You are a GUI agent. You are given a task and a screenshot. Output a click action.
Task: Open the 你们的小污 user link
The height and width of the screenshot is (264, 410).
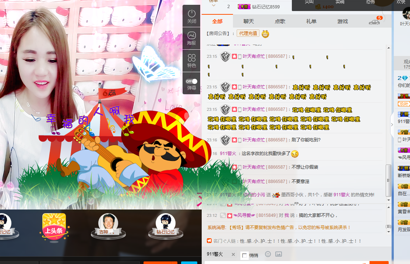point(254,195)
